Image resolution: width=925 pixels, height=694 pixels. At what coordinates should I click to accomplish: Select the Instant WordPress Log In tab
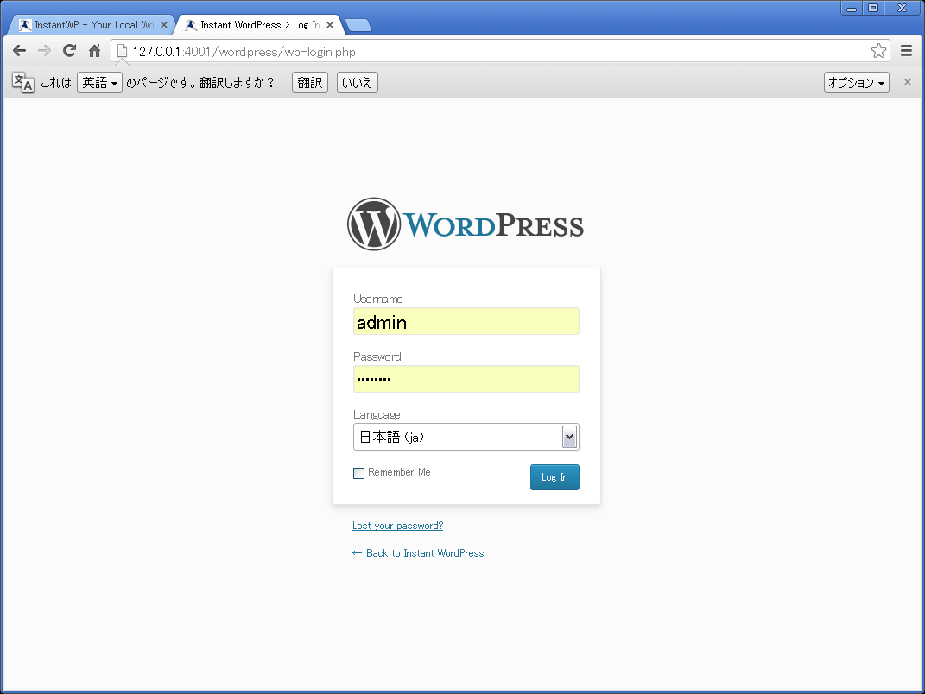(x=257, y=25)
